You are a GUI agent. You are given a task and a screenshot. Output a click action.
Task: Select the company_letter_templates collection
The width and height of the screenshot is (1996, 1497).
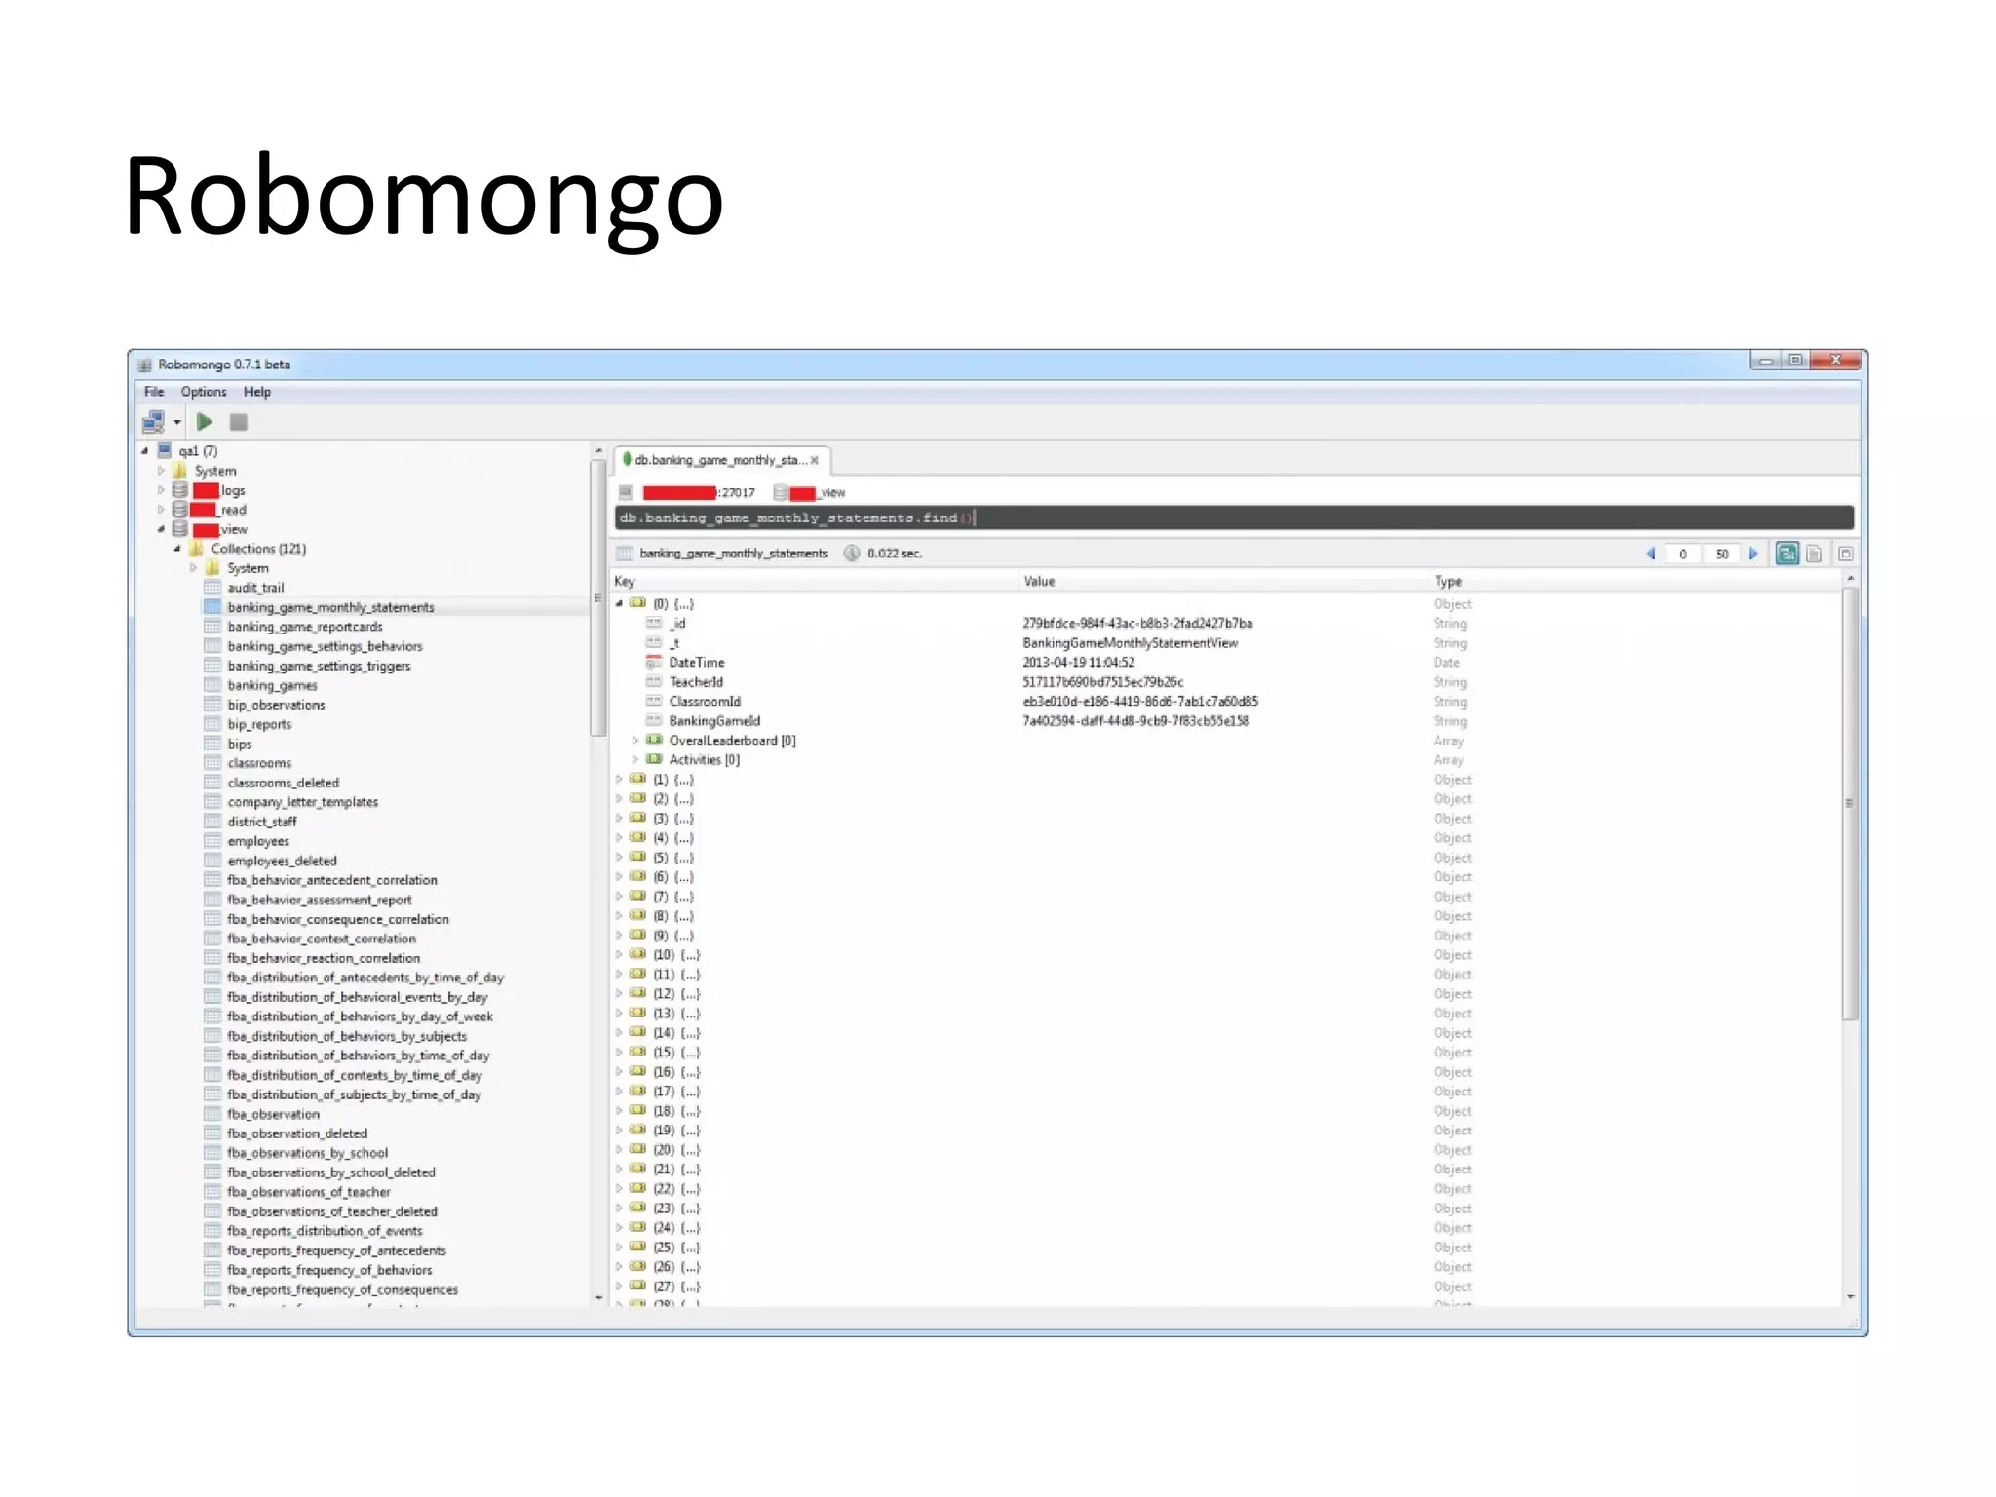pyautogui.click(x=302, y=802)
